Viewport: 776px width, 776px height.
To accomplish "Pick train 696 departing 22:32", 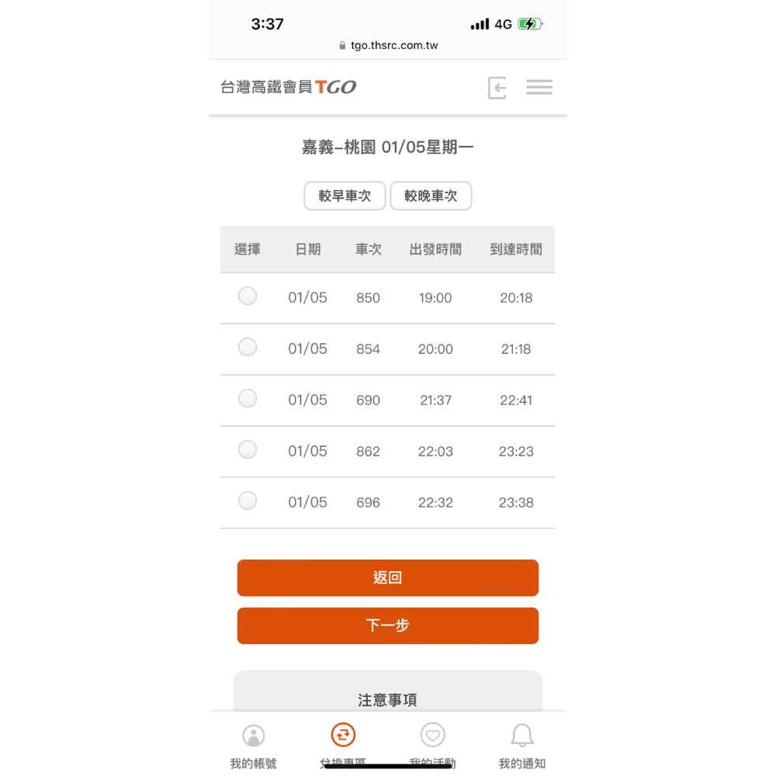I will click(x=248, y=501).
